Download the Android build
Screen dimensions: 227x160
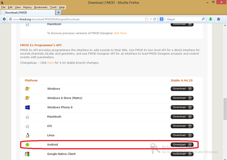click(182, 145)
